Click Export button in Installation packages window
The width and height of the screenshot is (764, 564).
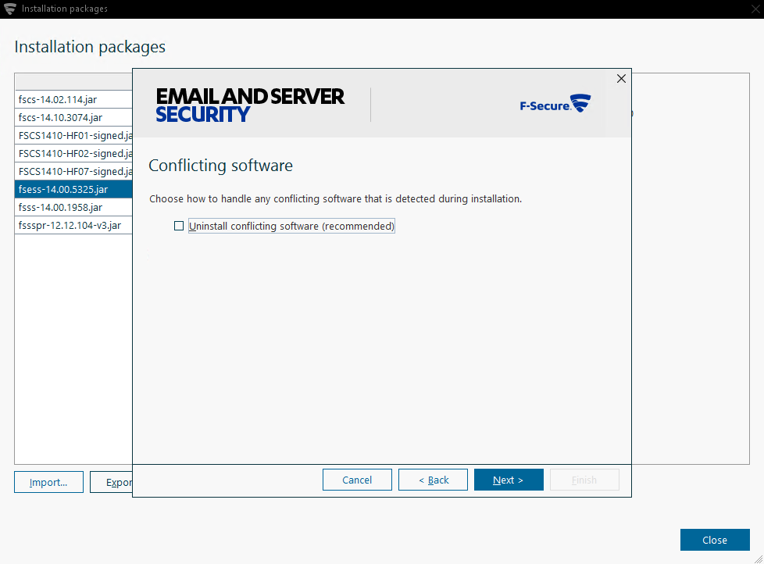pyautogui.click(x=112, y=482)
